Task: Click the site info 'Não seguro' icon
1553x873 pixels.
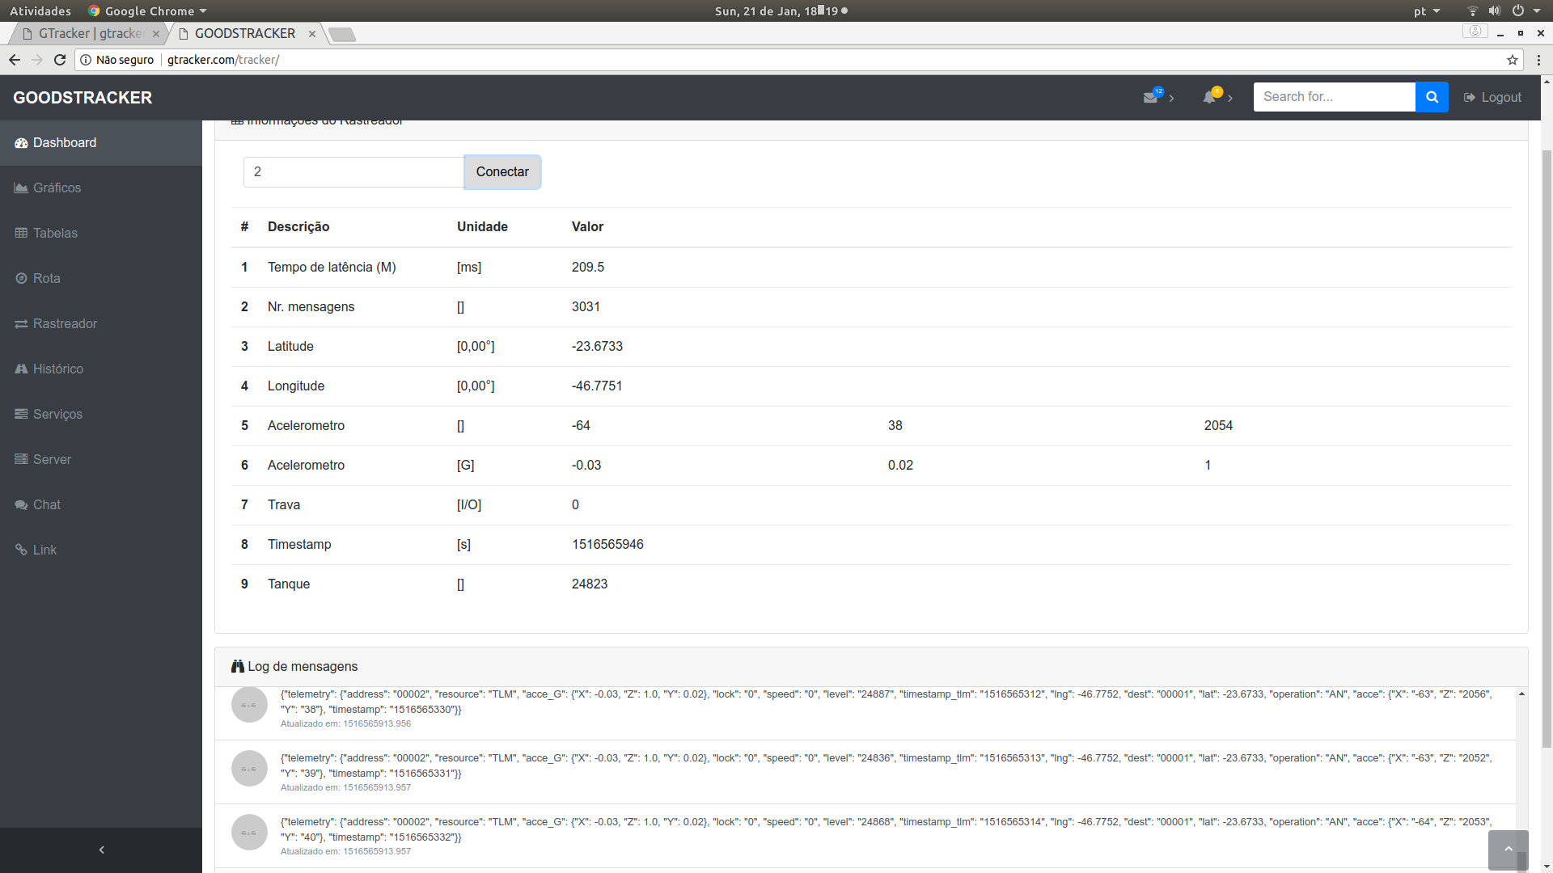Action: pos(86,60)
